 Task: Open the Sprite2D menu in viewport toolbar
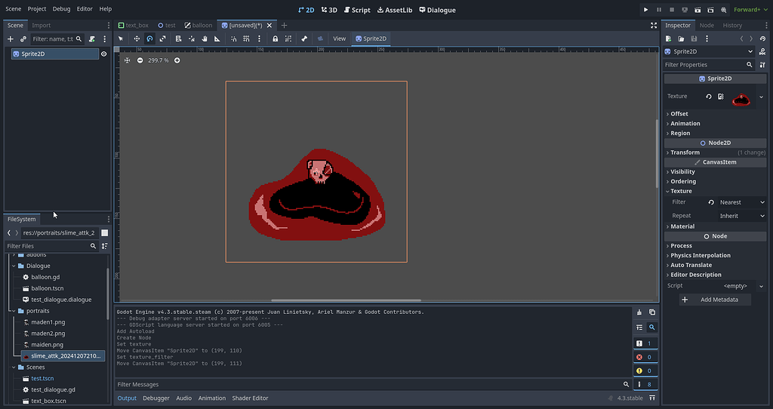click(x=371, y=38)
